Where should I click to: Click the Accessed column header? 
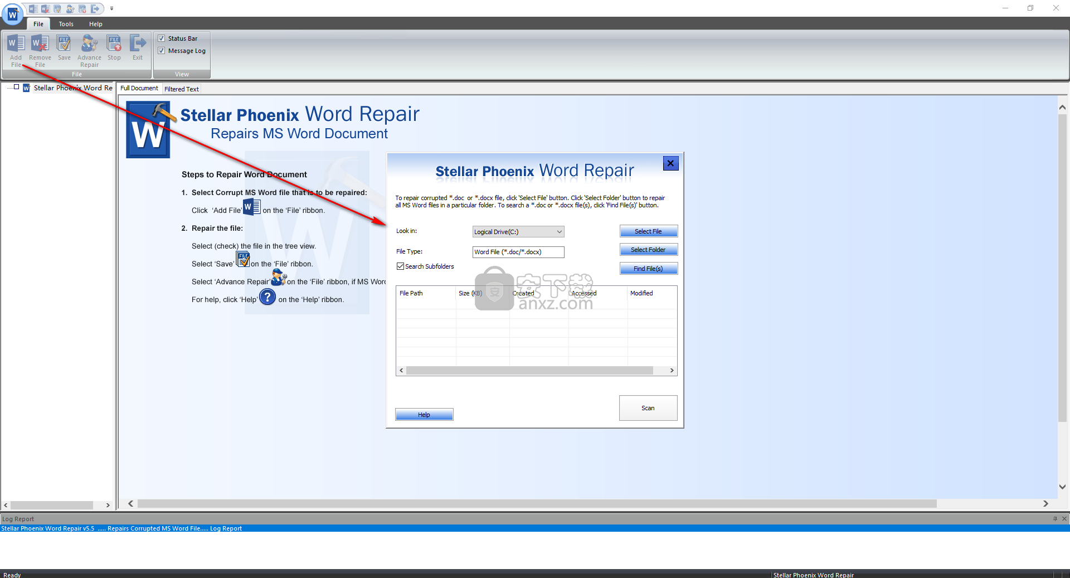point(598,293)
